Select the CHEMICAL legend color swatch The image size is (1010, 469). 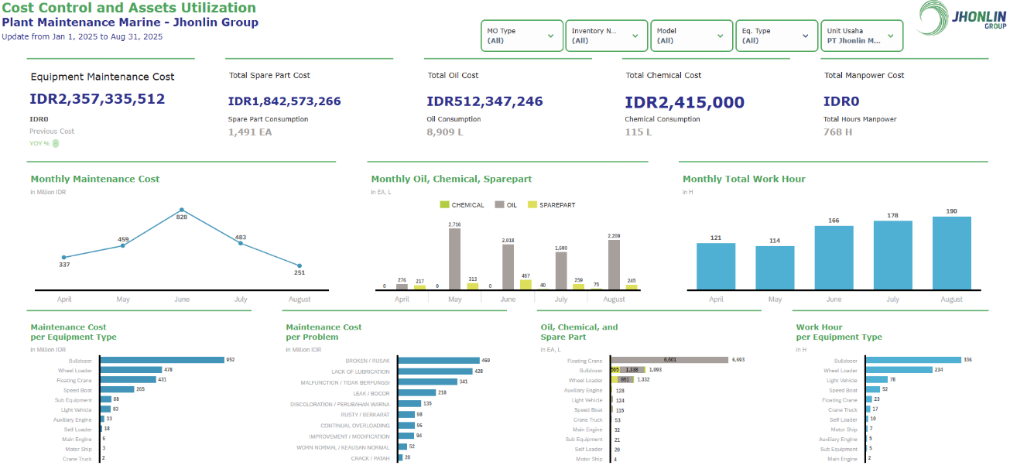(444, 205)
